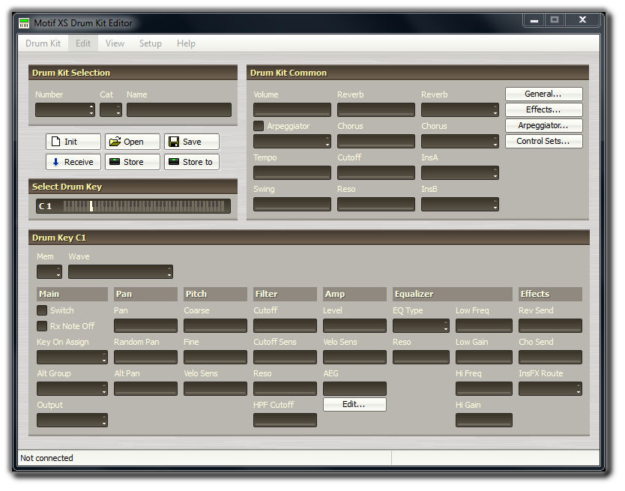This screenshot has width=625, height=491.
Task: Open the Cat dropdown
Action: coord(111,109)
